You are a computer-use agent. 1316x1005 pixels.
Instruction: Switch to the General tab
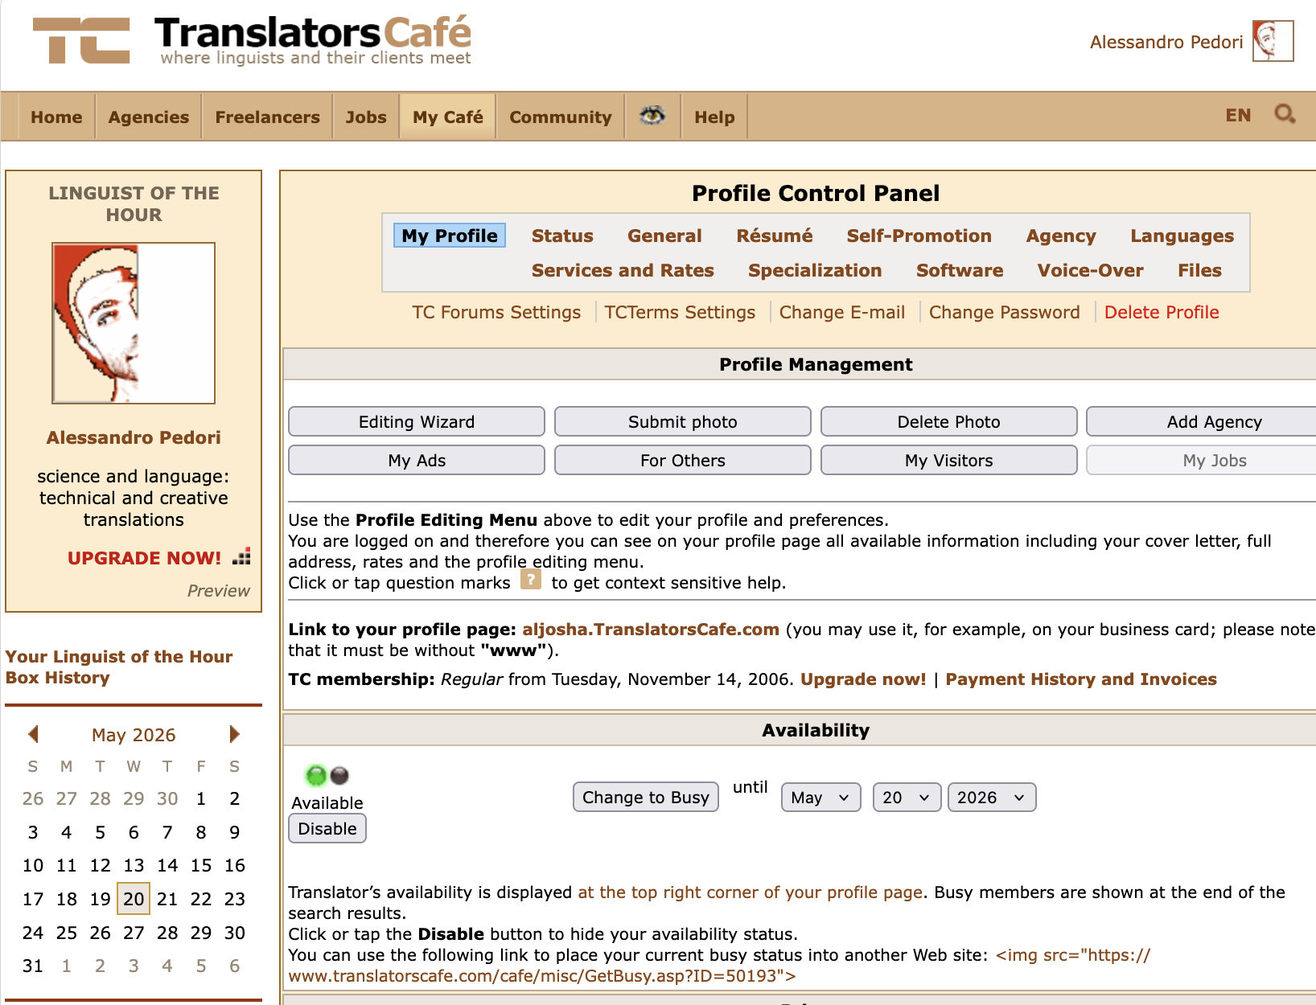coord(664,236)
